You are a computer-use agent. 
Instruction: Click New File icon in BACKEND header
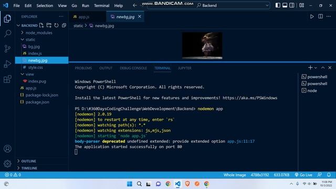click(x=41, y=25)
